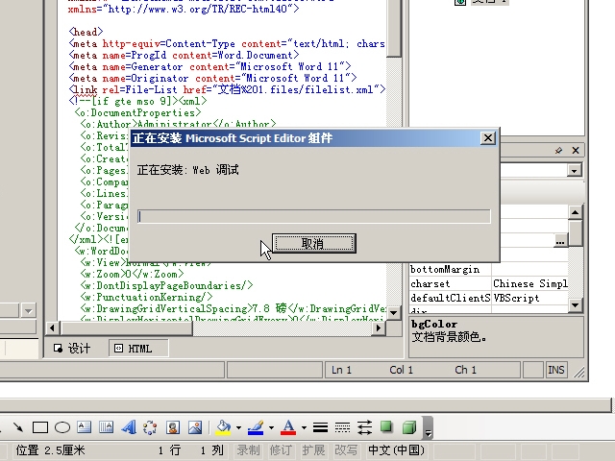Insert diagram or organization chart

click(150, 427)
